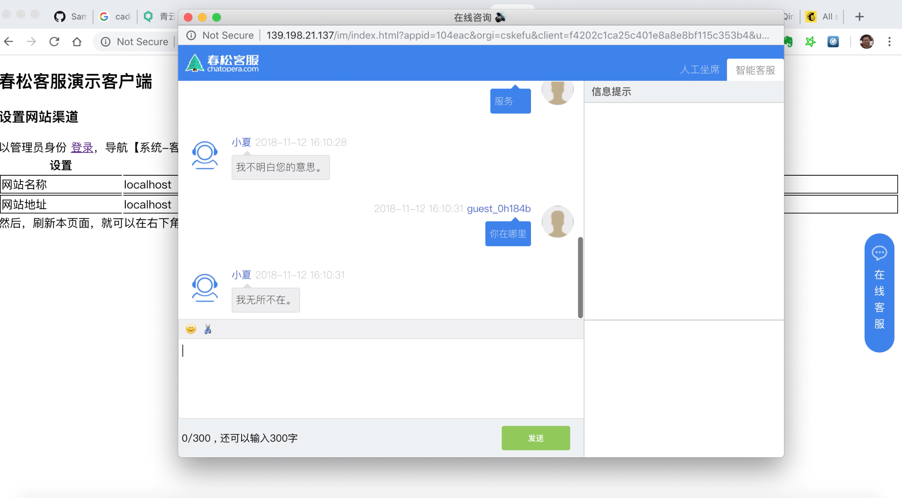This screenshot has height=498, width=902.
Task: Focus the chat message text area
Action: (380, 378)
